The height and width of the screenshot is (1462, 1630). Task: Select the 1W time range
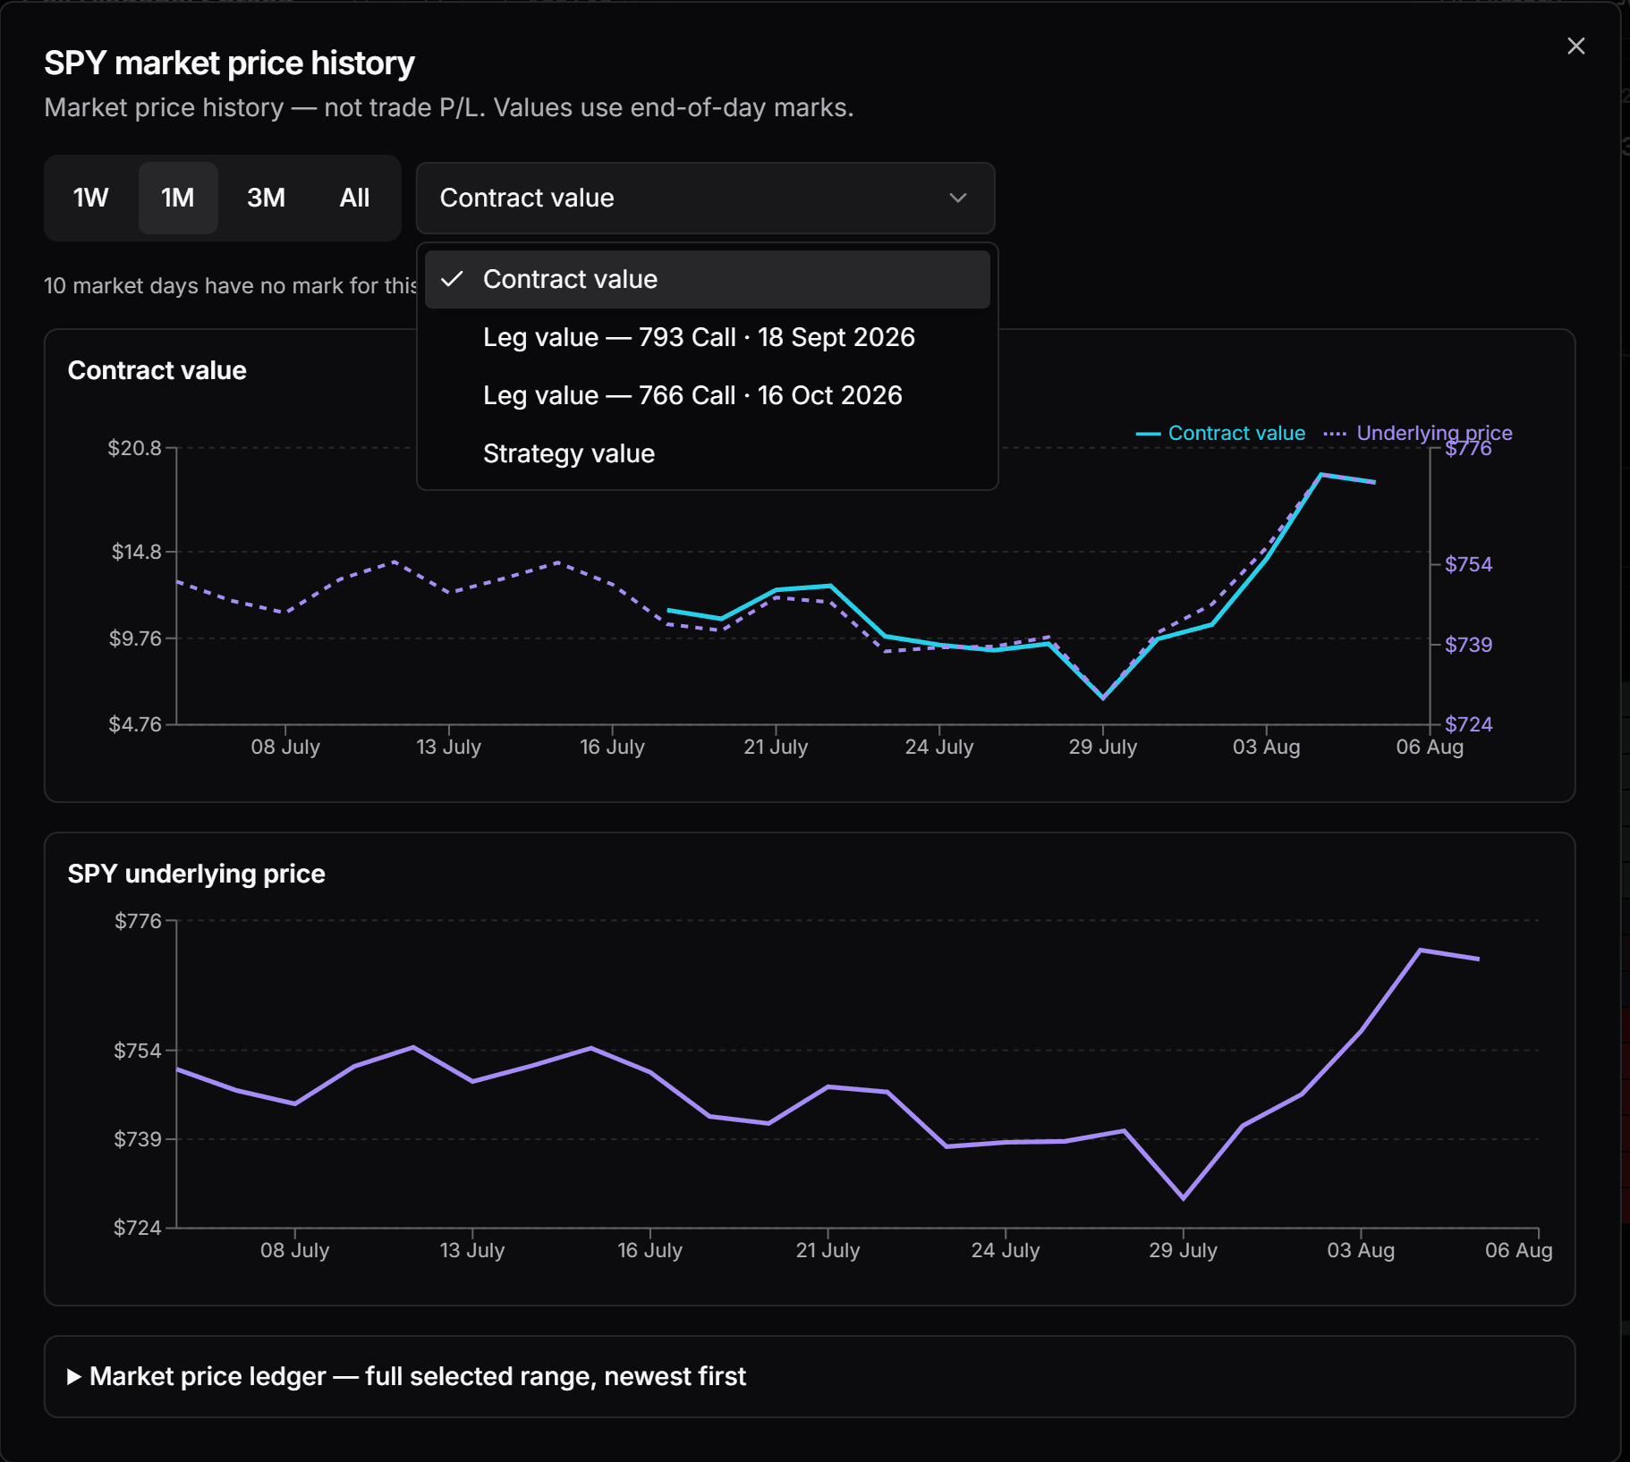tap(90, 198)
